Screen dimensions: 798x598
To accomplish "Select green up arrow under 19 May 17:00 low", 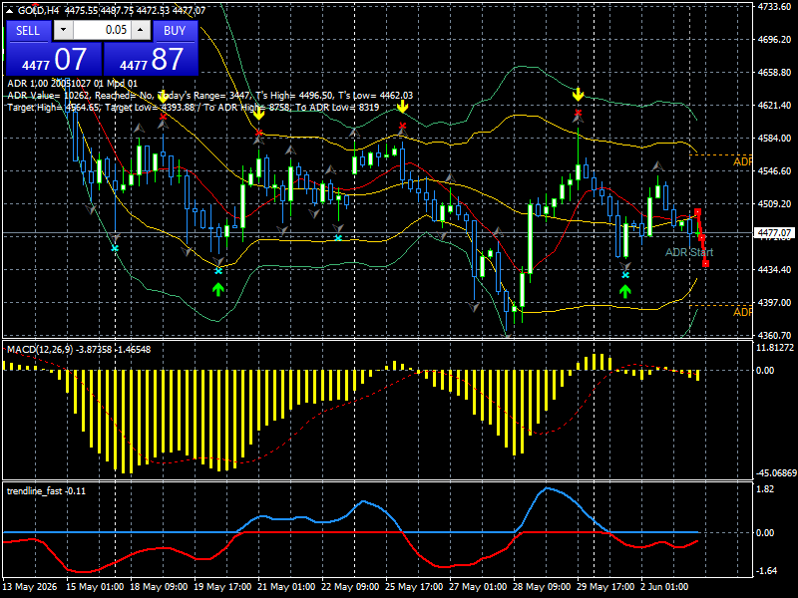I will [218, 290].
